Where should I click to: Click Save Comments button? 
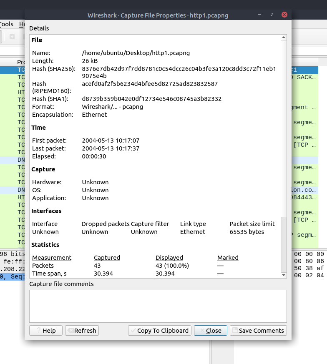pyautogui.click(x=258, y=330)
